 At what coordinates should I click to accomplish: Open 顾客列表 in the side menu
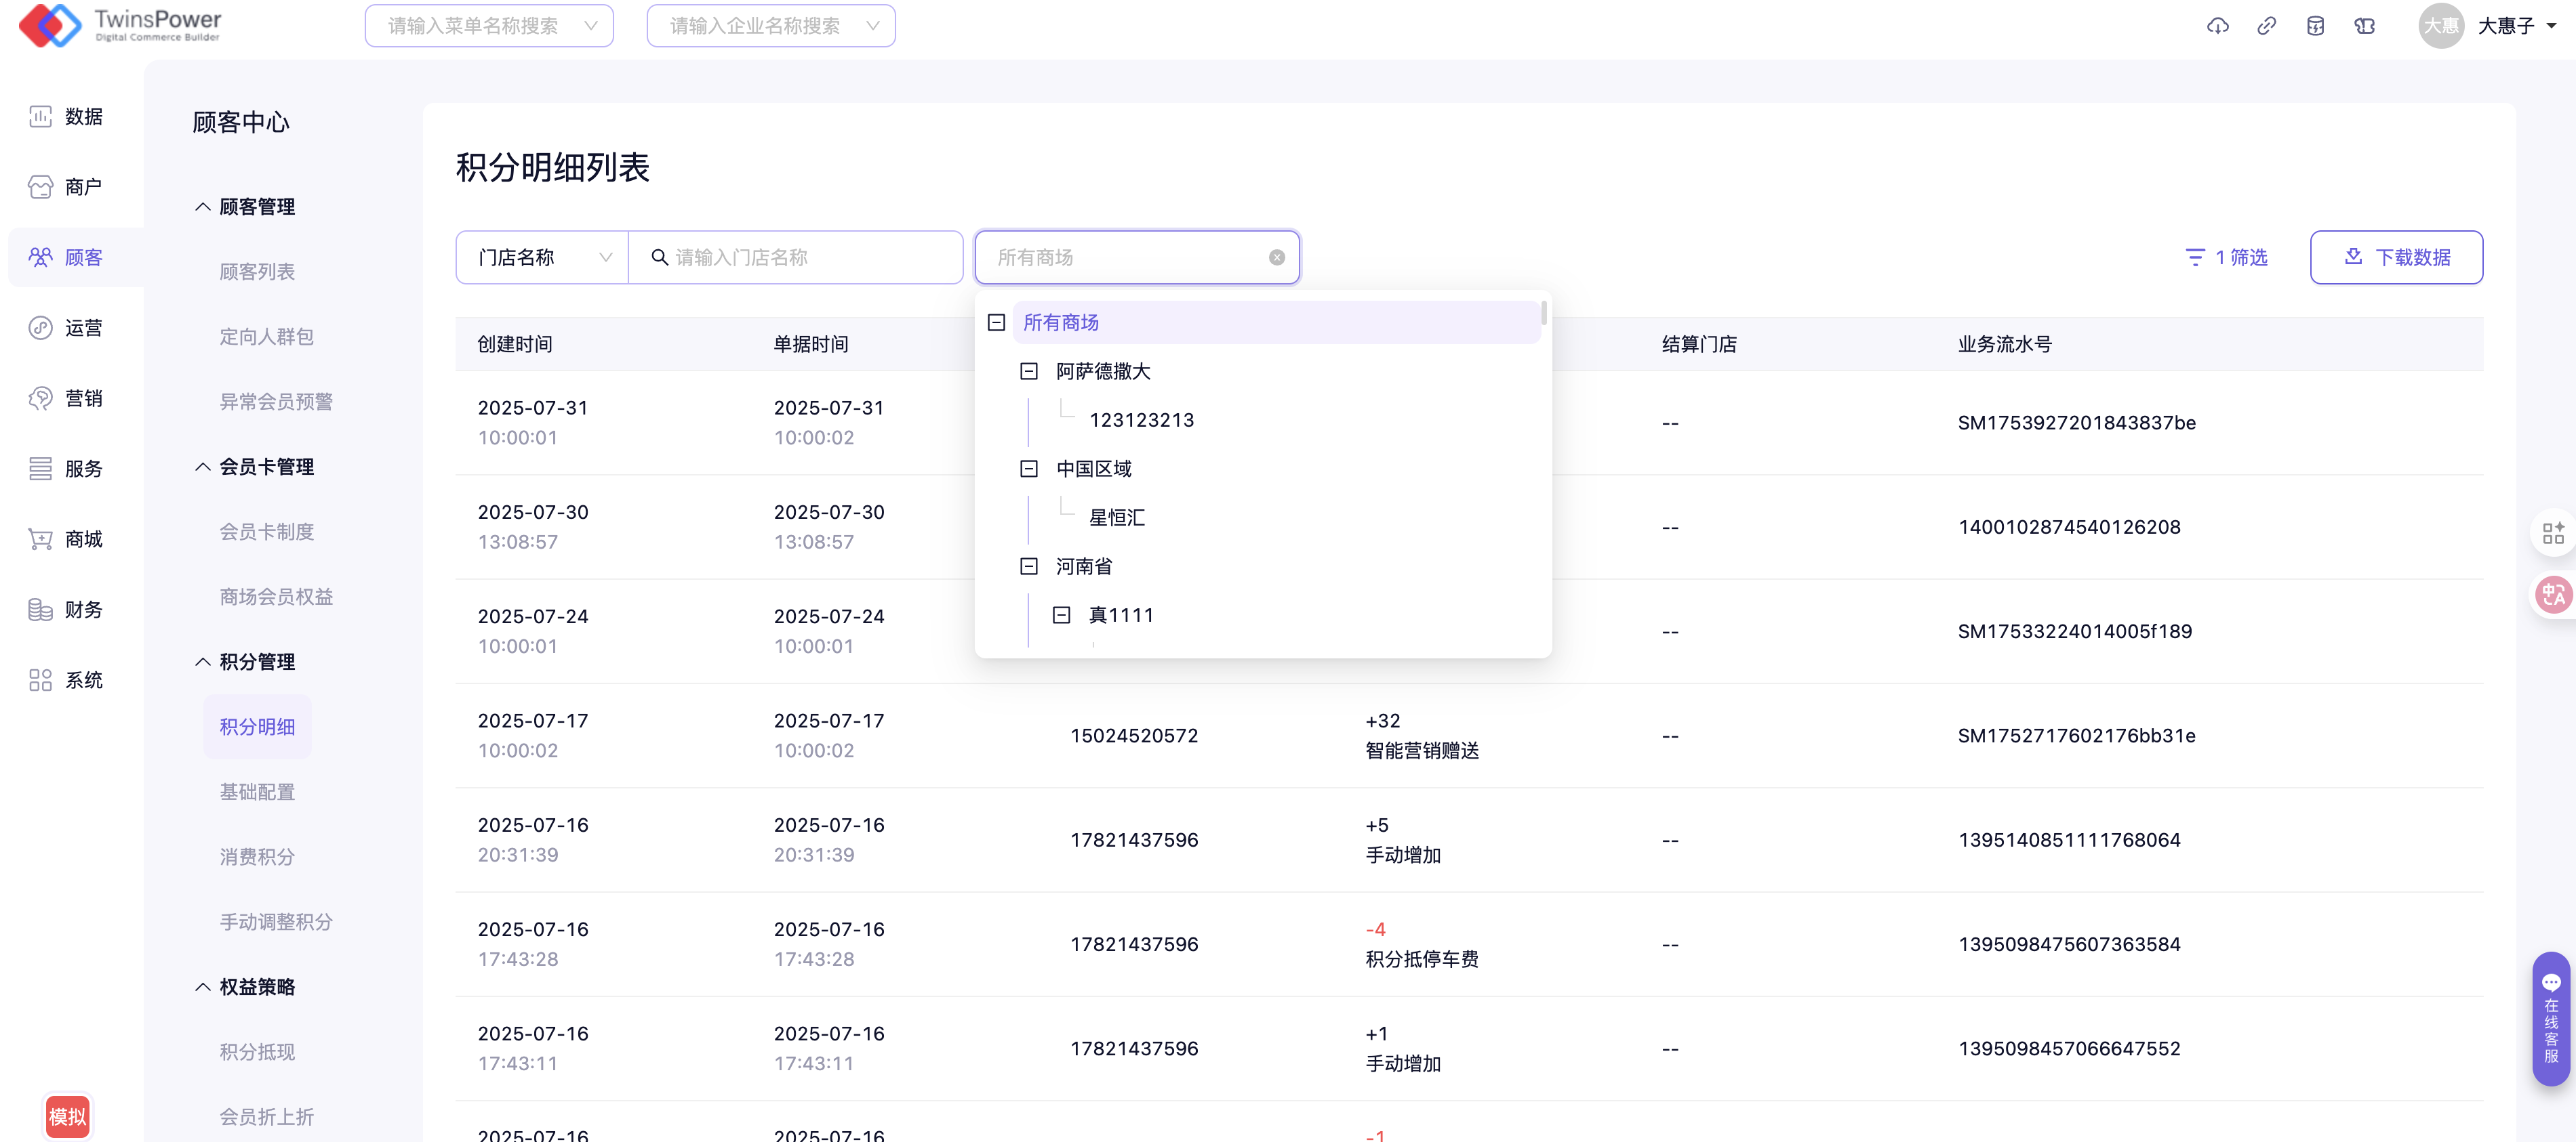pos(257,272)
